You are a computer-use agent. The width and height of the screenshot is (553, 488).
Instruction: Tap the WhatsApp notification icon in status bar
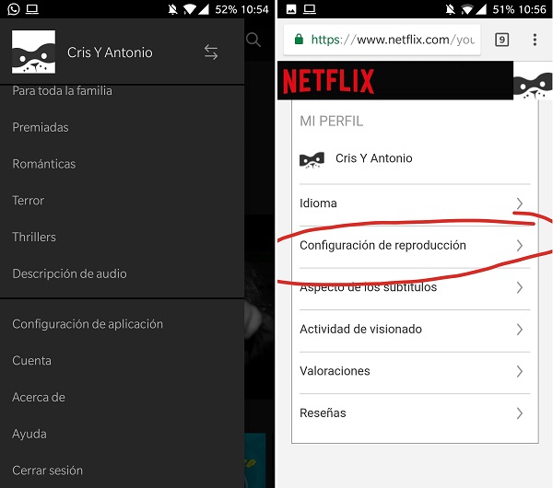(14, 9)
